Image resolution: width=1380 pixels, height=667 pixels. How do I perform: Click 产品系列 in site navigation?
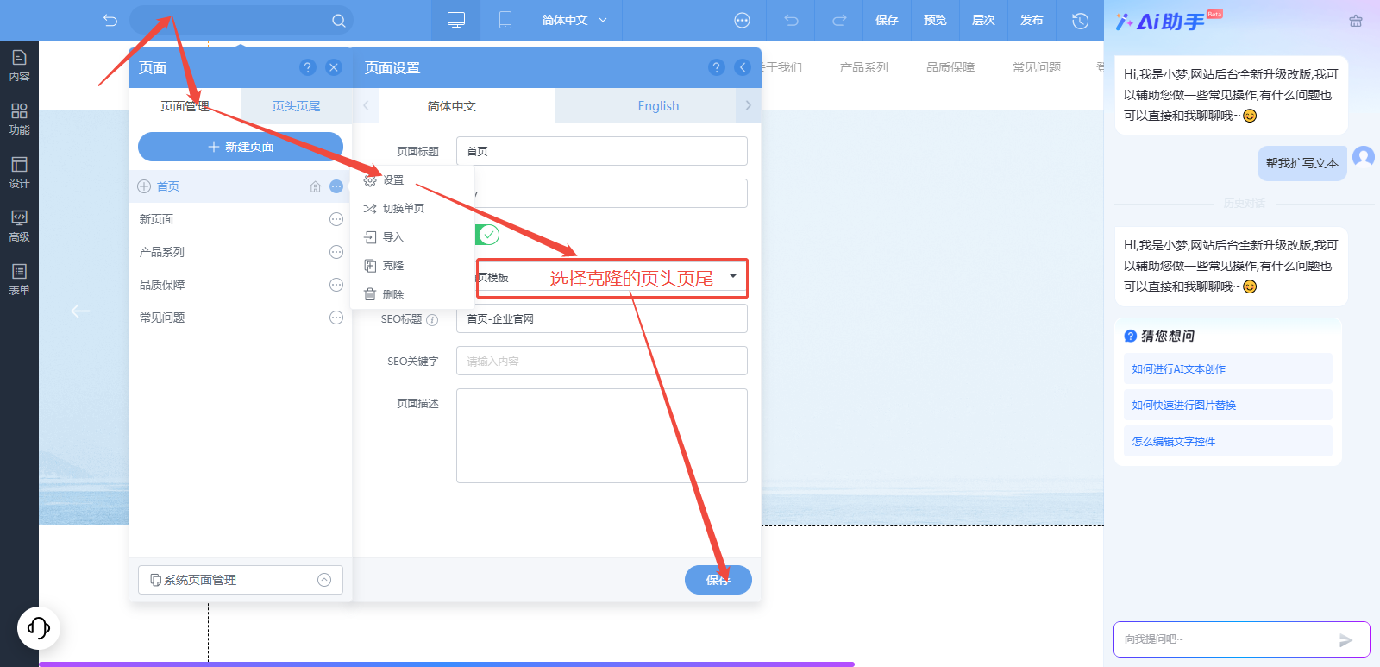point(863,67)
